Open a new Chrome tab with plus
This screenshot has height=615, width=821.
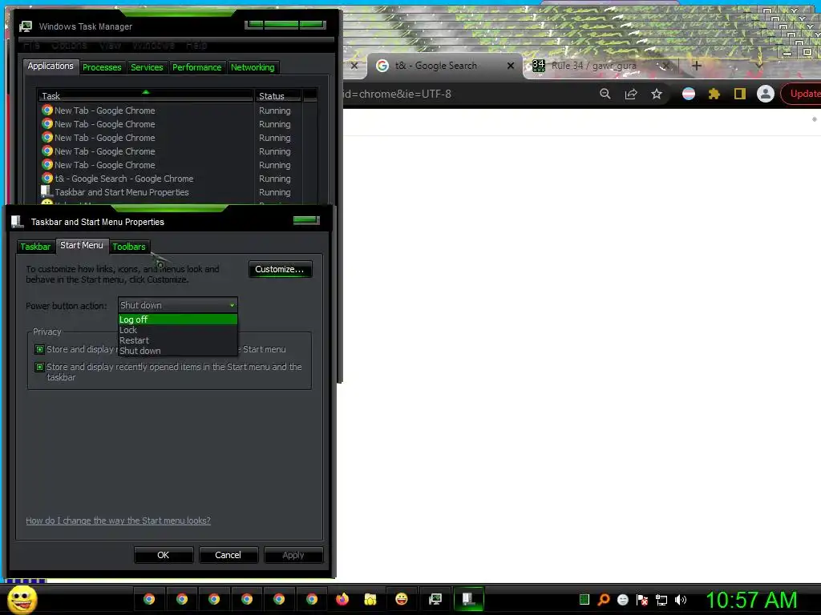click(x=697, y=66)
